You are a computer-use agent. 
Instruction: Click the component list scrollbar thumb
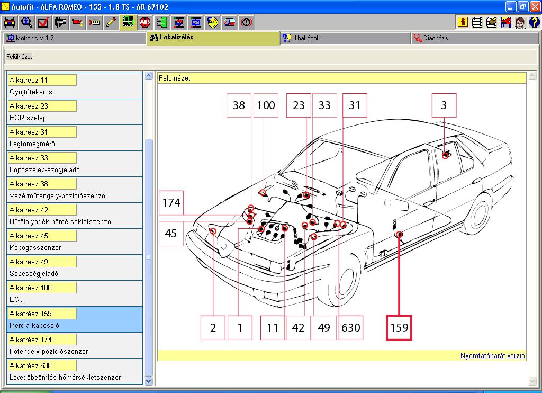coord(149,258)
